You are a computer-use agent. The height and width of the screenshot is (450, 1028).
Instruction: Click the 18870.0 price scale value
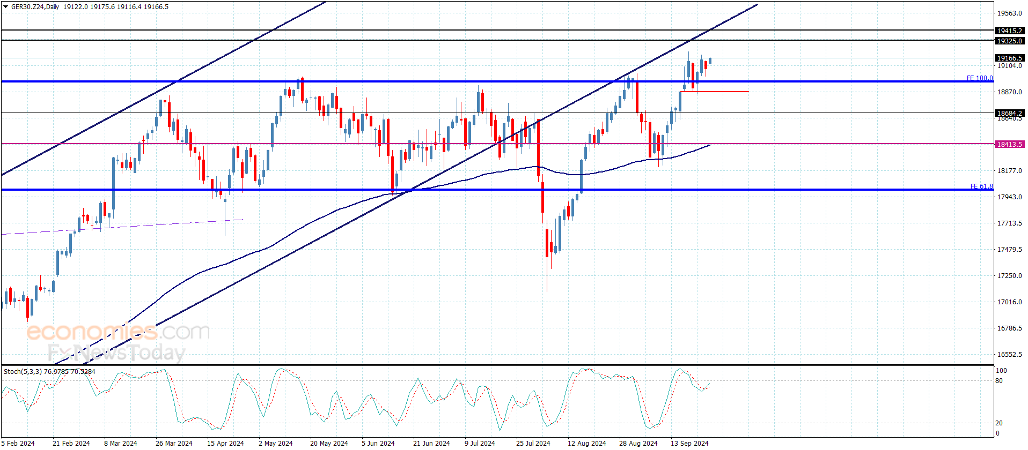[x=1010, y=92]
